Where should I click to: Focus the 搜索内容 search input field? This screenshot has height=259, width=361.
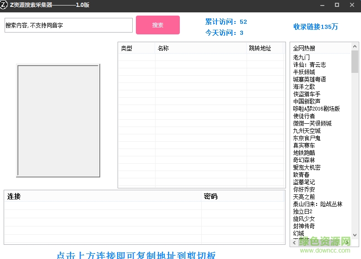point(68,26)
